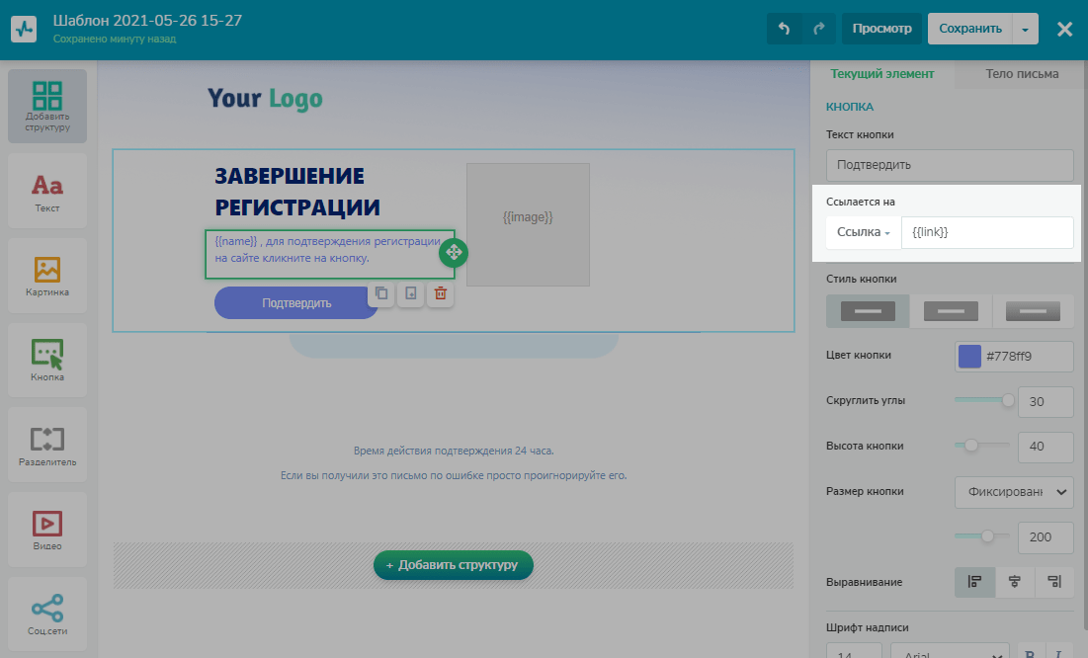
Task: Open the Arial font family dropdown
Action: pyautogui.click(x=950, y=652)
